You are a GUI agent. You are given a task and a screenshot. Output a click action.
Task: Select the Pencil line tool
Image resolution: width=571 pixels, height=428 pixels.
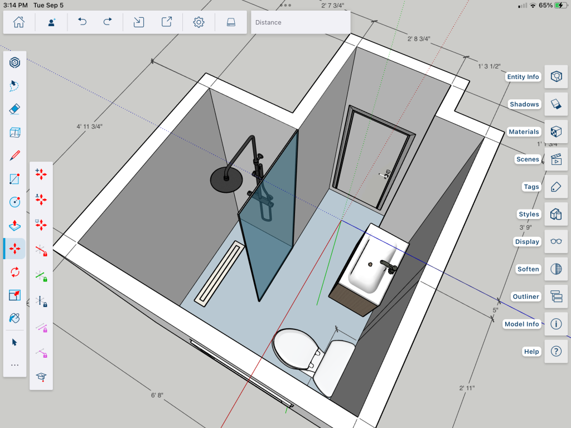click(x=15, y=155)
